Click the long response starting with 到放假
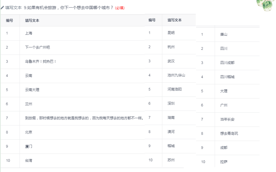Image resolution: width=276 pixels, height=172 pixels. pos(84,118)
